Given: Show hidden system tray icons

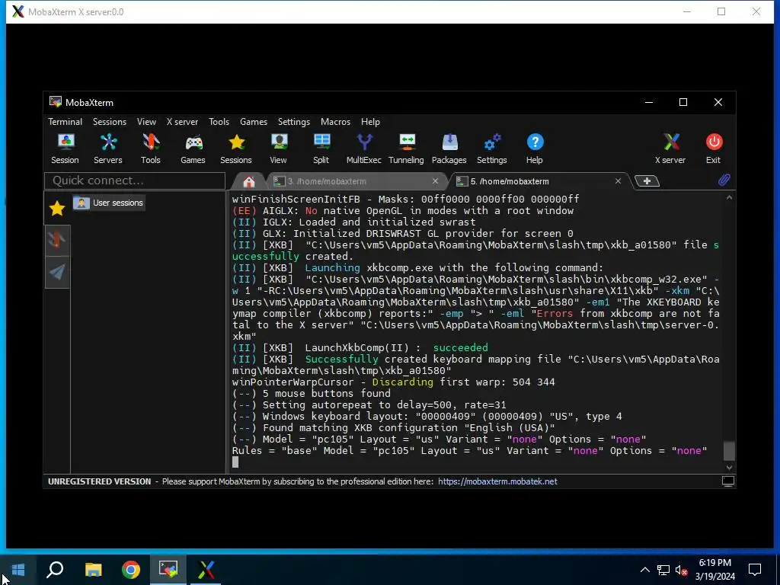Looking at the screenshot, I should 644,570.
